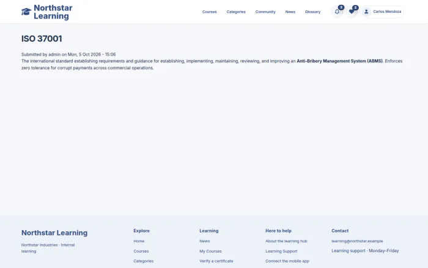The image size is (428, 268).
Task: Open the notifications bell icon
Action: pos(337,12)
